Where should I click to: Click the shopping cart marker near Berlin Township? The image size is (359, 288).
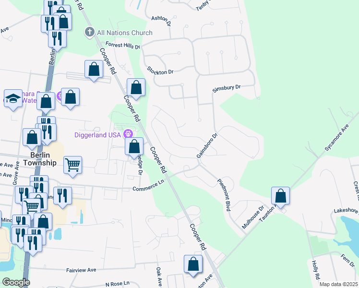pos(72,166)
